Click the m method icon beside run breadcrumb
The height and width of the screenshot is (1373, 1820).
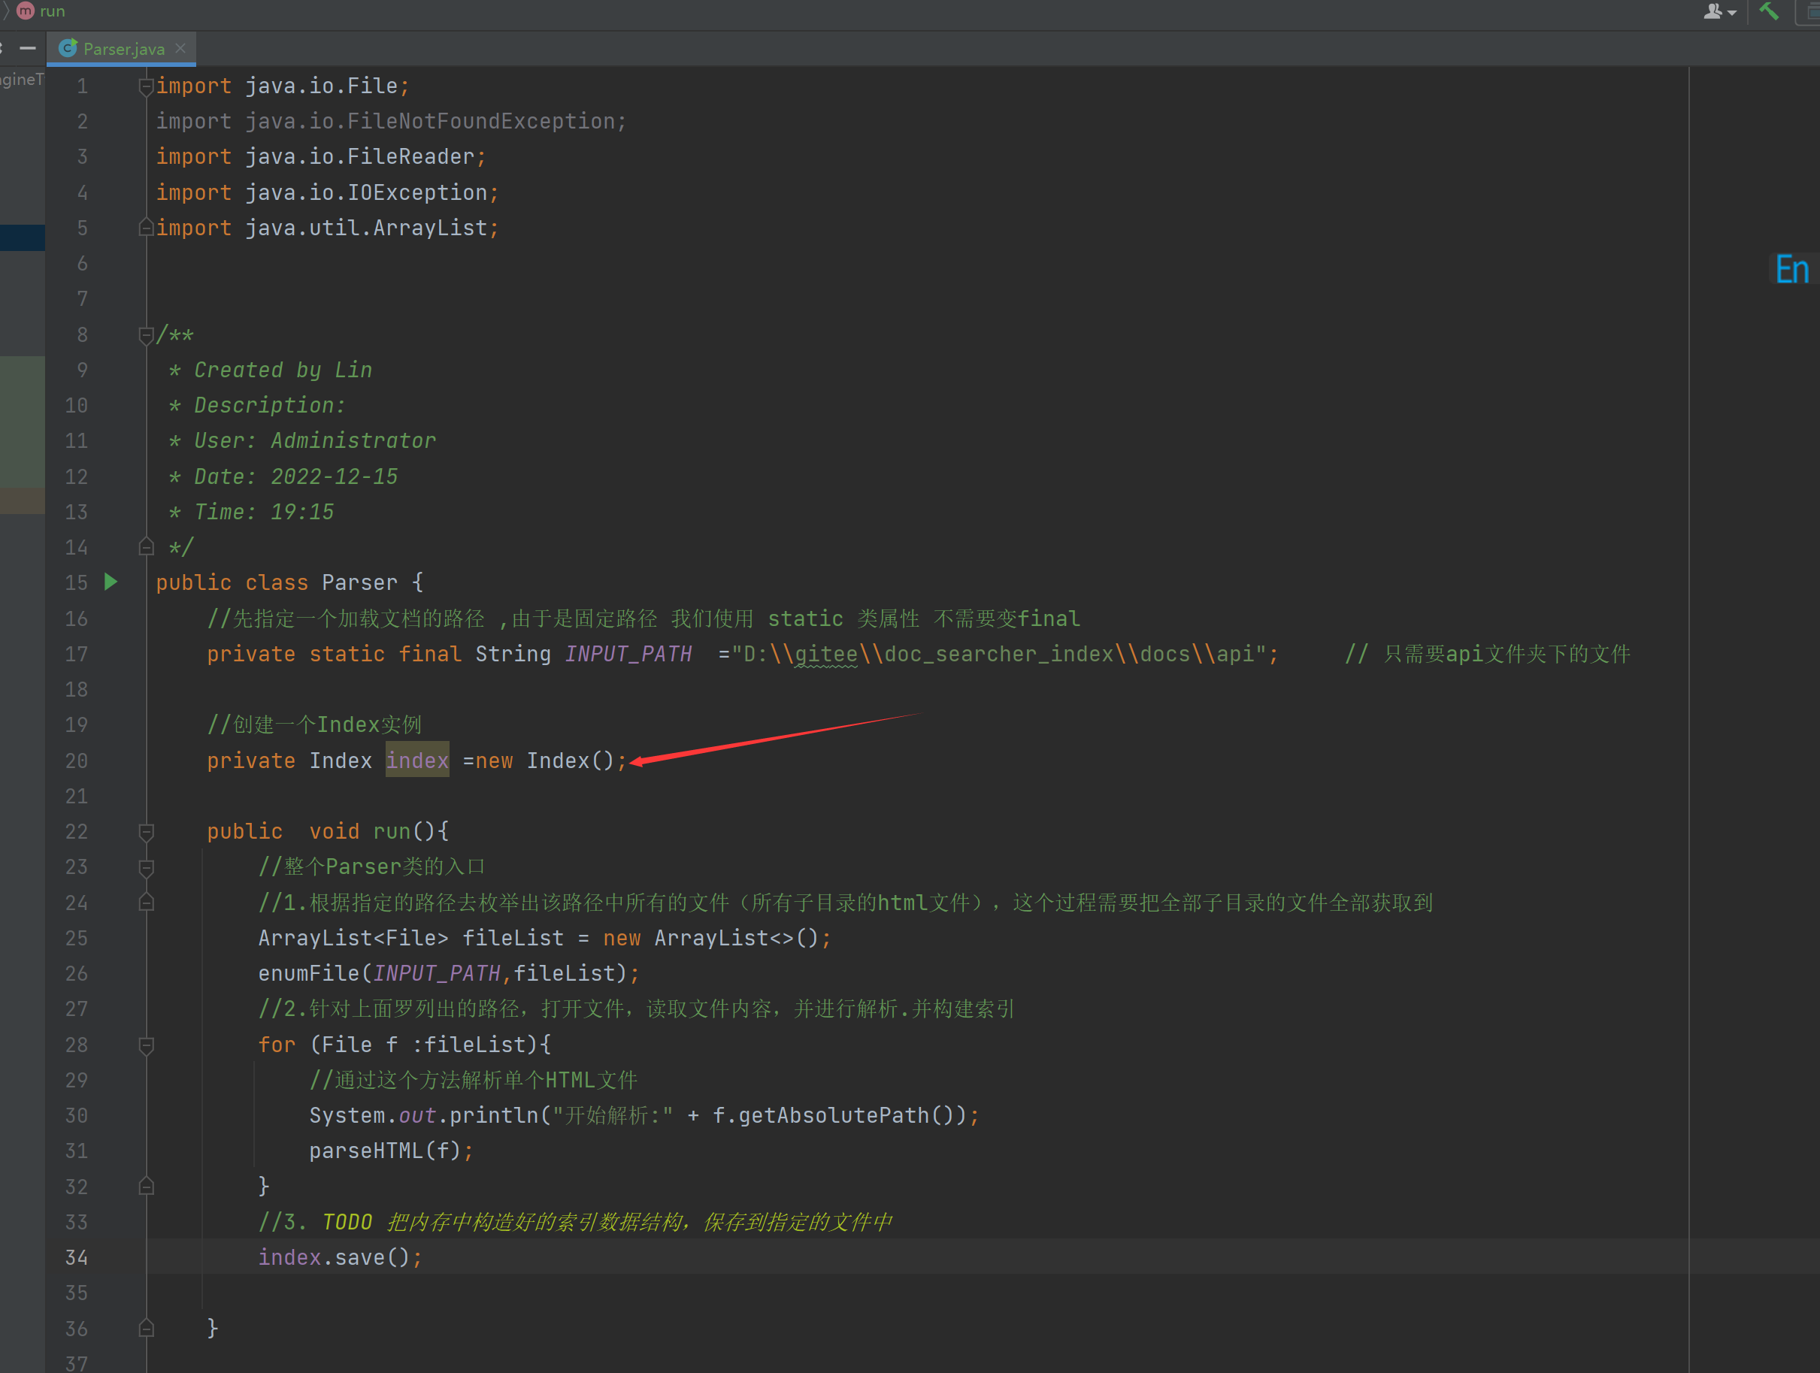[x=26, y=11]
